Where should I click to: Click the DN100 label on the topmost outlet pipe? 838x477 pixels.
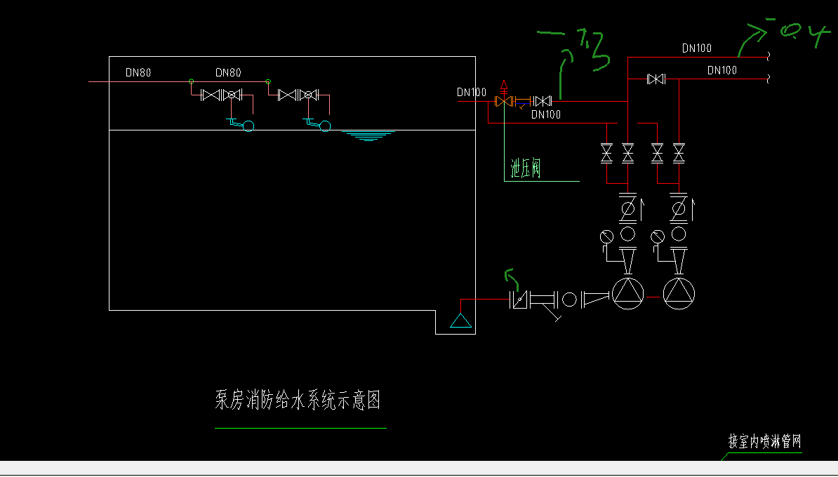pos(697,48)
